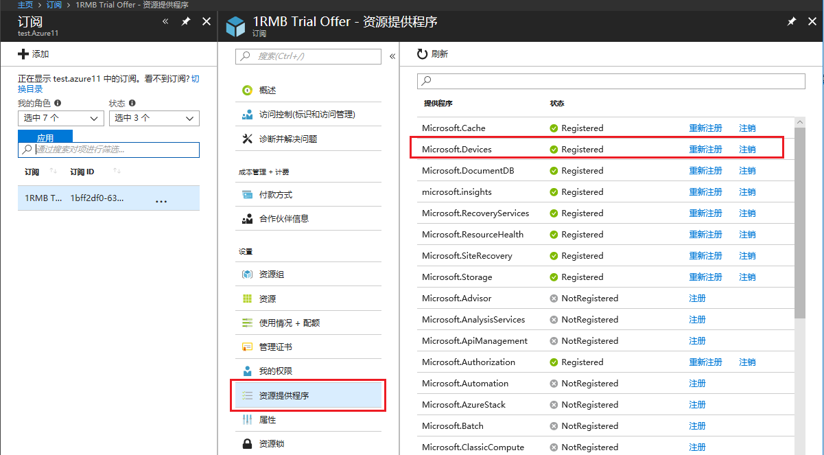Sort list by 订阅 ID column

[x=117, y=172]
